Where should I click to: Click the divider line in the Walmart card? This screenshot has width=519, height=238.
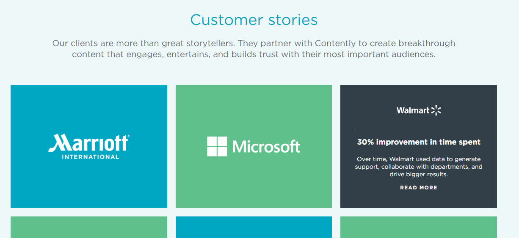click(418, 130)
